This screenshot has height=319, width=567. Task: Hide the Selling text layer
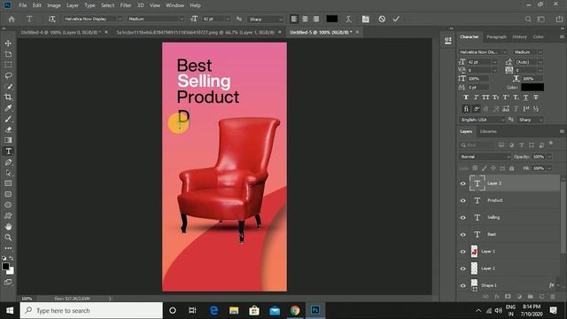point(462,217)
